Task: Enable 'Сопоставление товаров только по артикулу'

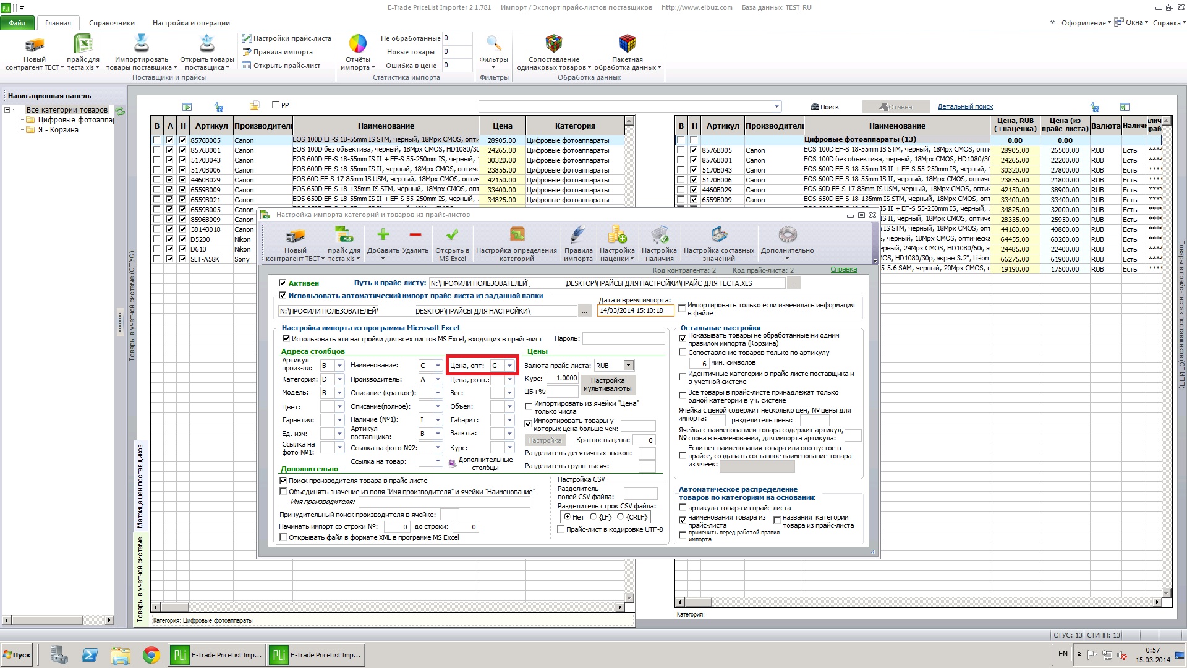Action: (x=683, y=353)
